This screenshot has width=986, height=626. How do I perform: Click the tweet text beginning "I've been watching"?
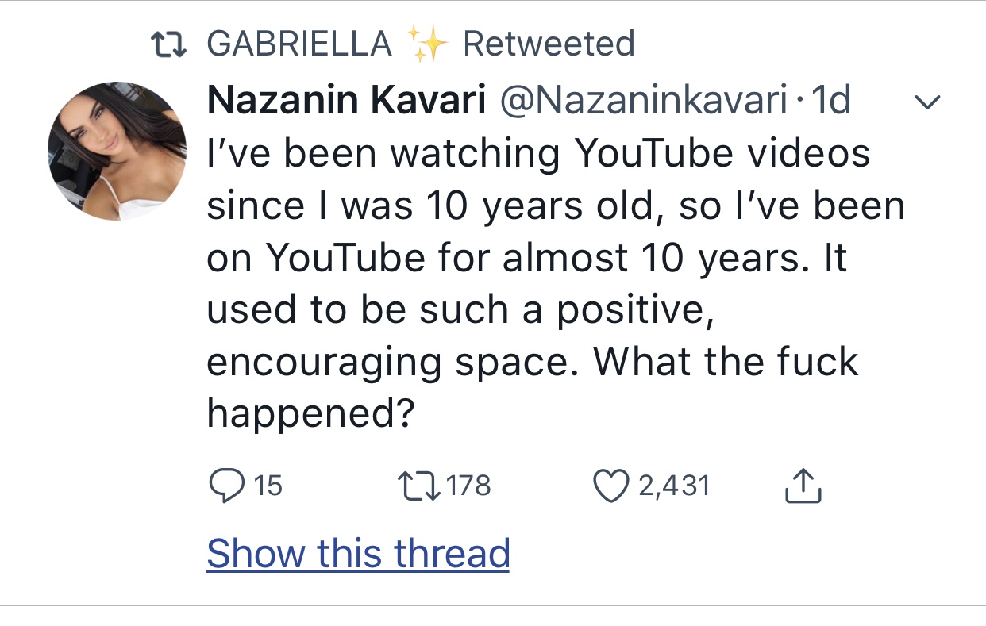[x=538, y=153]
